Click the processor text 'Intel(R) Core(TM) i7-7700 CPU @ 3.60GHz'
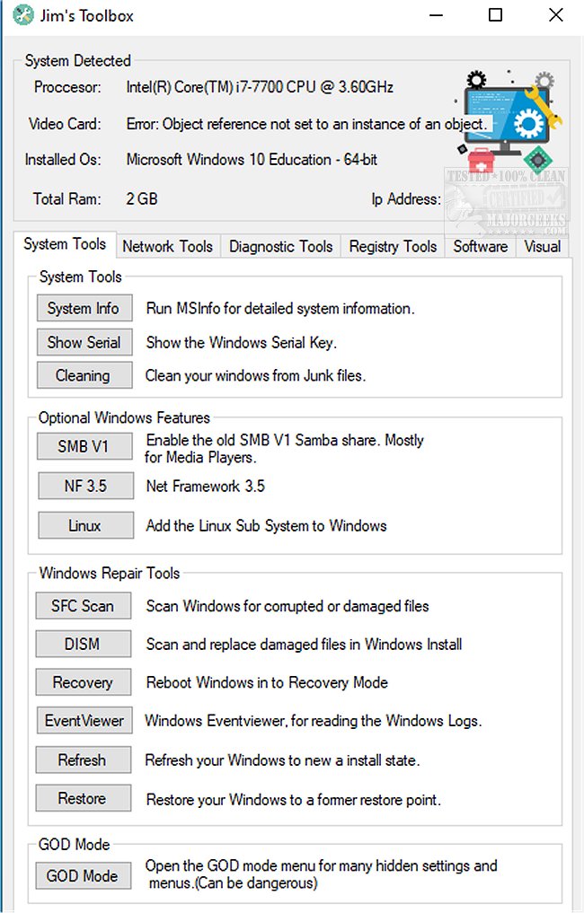The width and height of the screenshot is (584, 913). click(x=260, y=87)
